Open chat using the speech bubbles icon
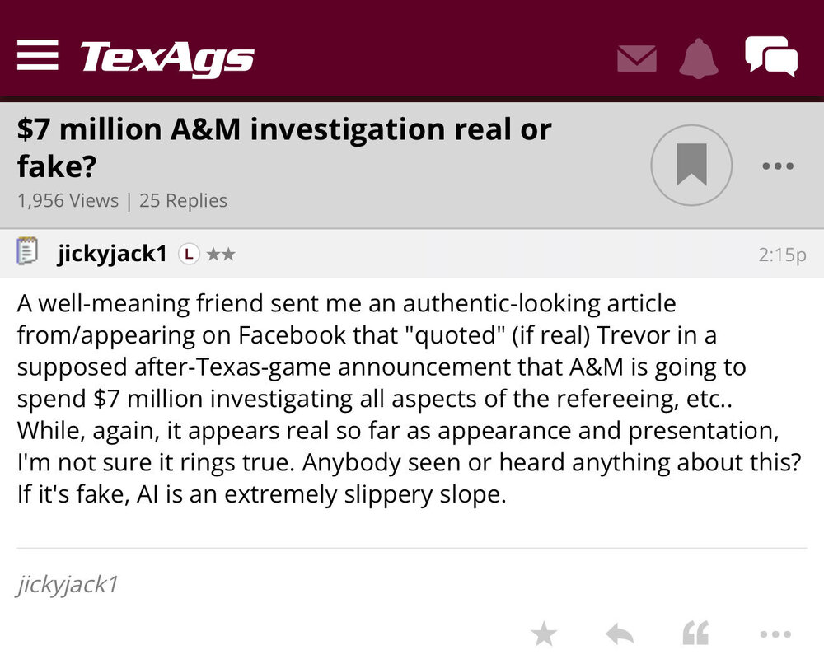Screen dimensions: 824x664 tap(771, 56)
